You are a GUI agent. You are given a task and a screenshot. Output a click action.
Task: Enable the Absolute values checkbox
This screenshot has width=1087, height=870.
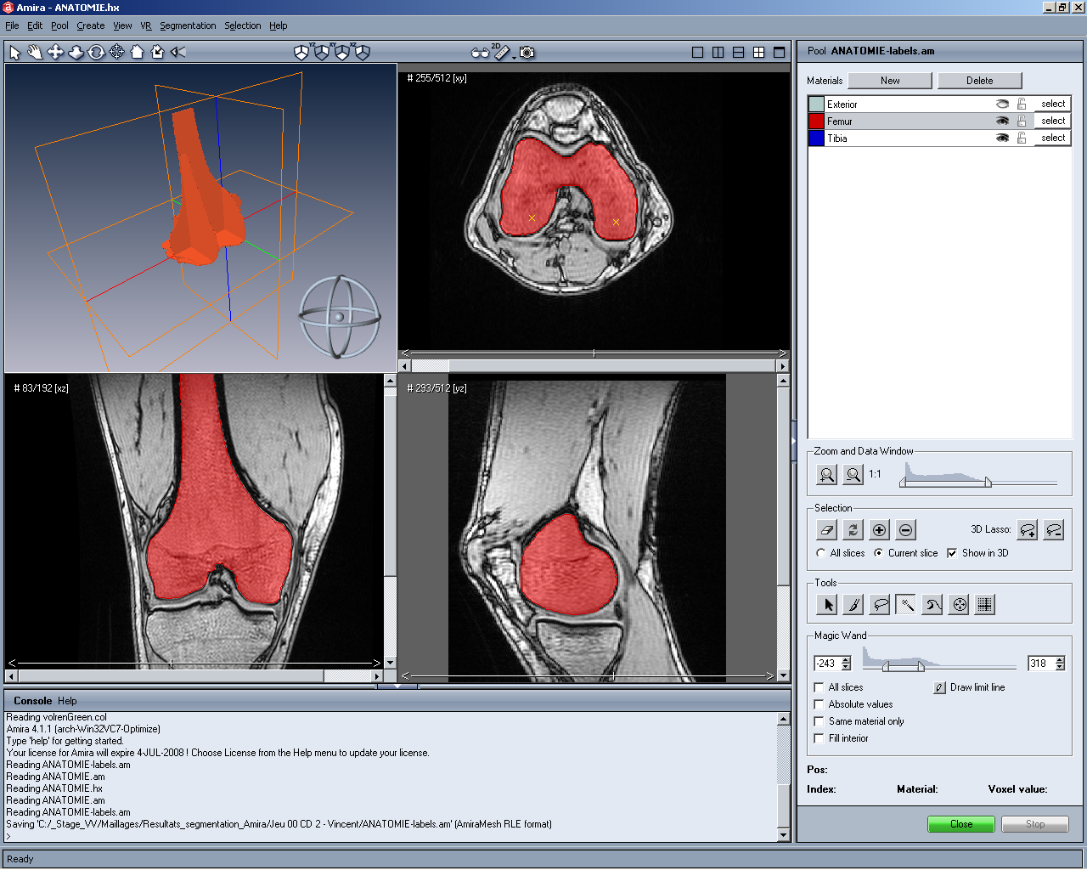[819, 704]
